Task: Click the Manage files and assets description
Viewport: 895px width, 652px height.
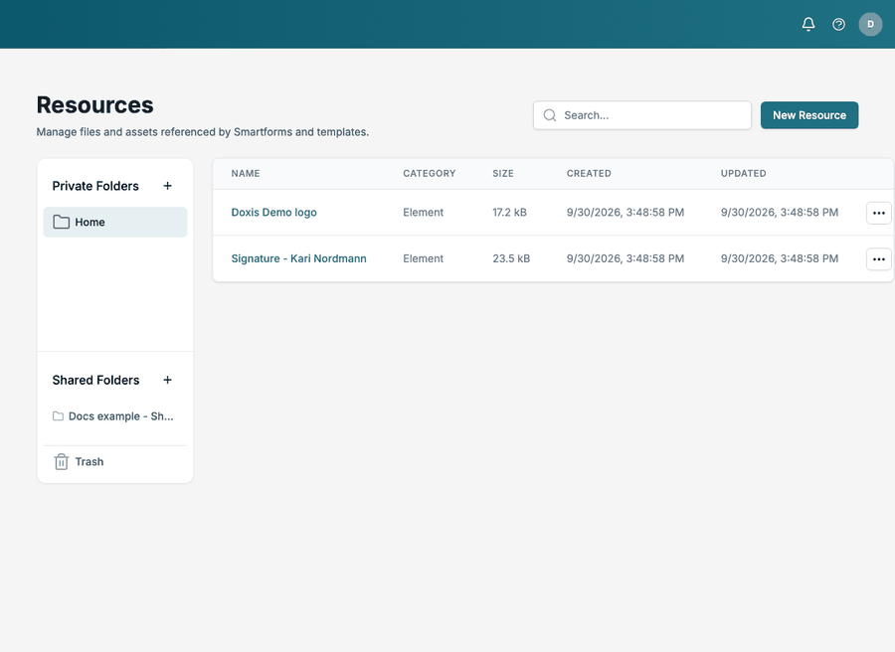Action: click(x=203, y=132)
